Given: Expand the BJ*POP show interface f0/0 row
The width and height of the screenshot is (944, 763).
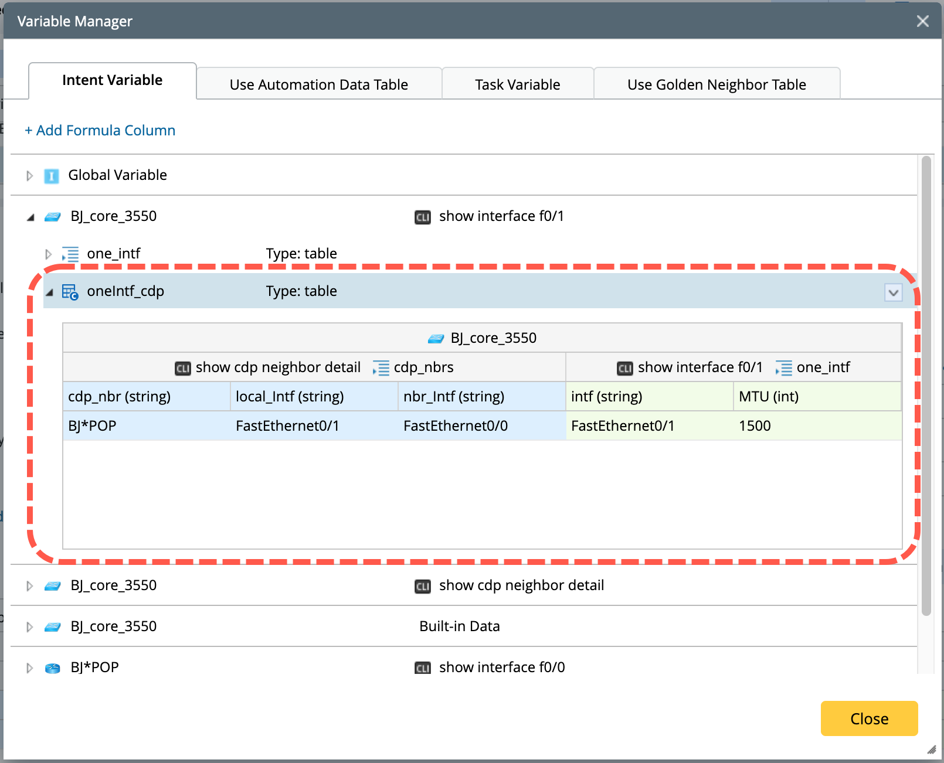Looking at the screenshot, I should point(29,668).
